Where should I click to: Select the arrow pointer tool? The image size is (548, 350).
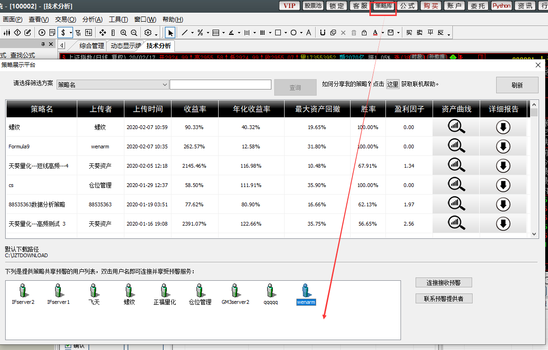coord(170,33)
